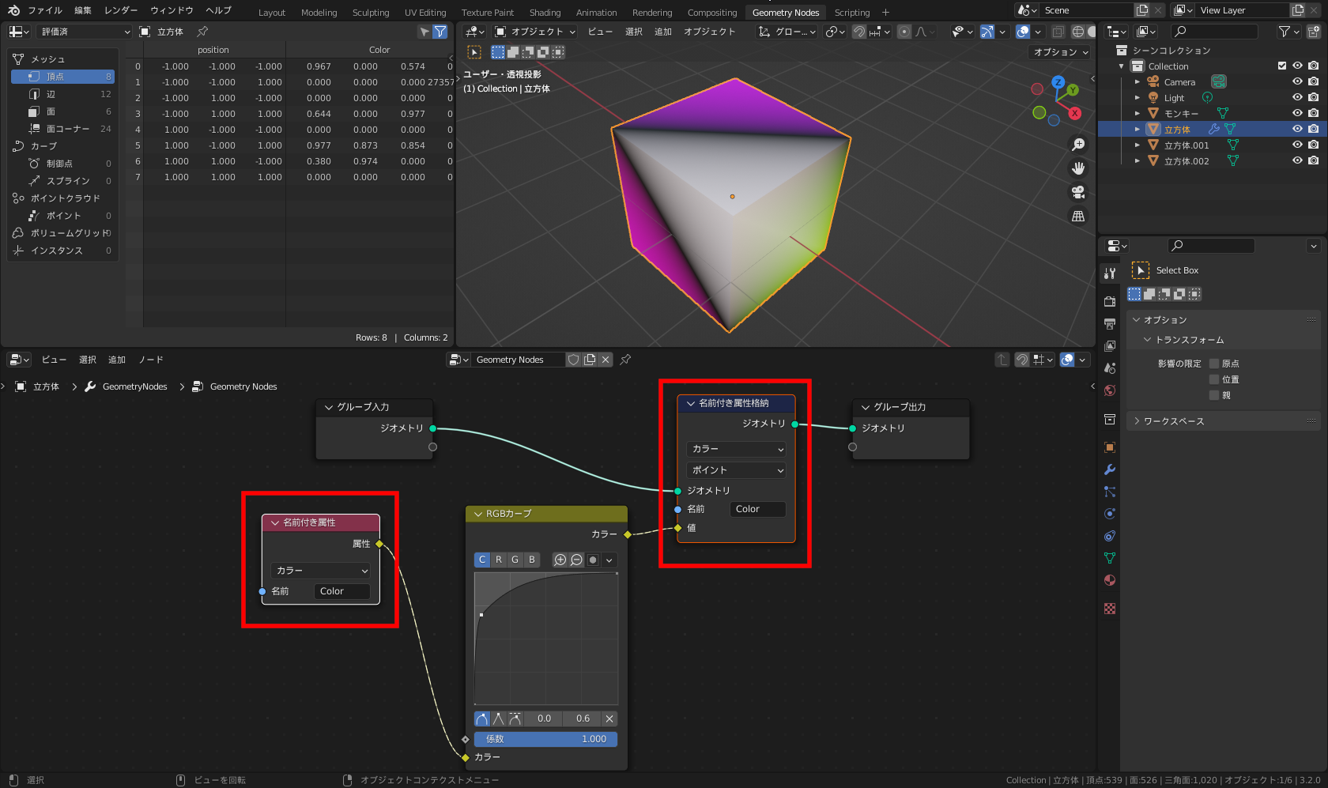The image size is (1328, 788).
Task: Add a new collection in the outliner
Action: point(1313,32)
